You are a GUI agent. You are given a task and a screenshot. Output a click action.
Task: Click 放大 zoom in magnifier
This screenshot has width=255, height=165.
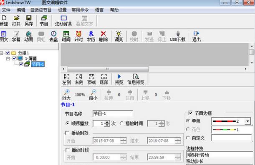66,95
